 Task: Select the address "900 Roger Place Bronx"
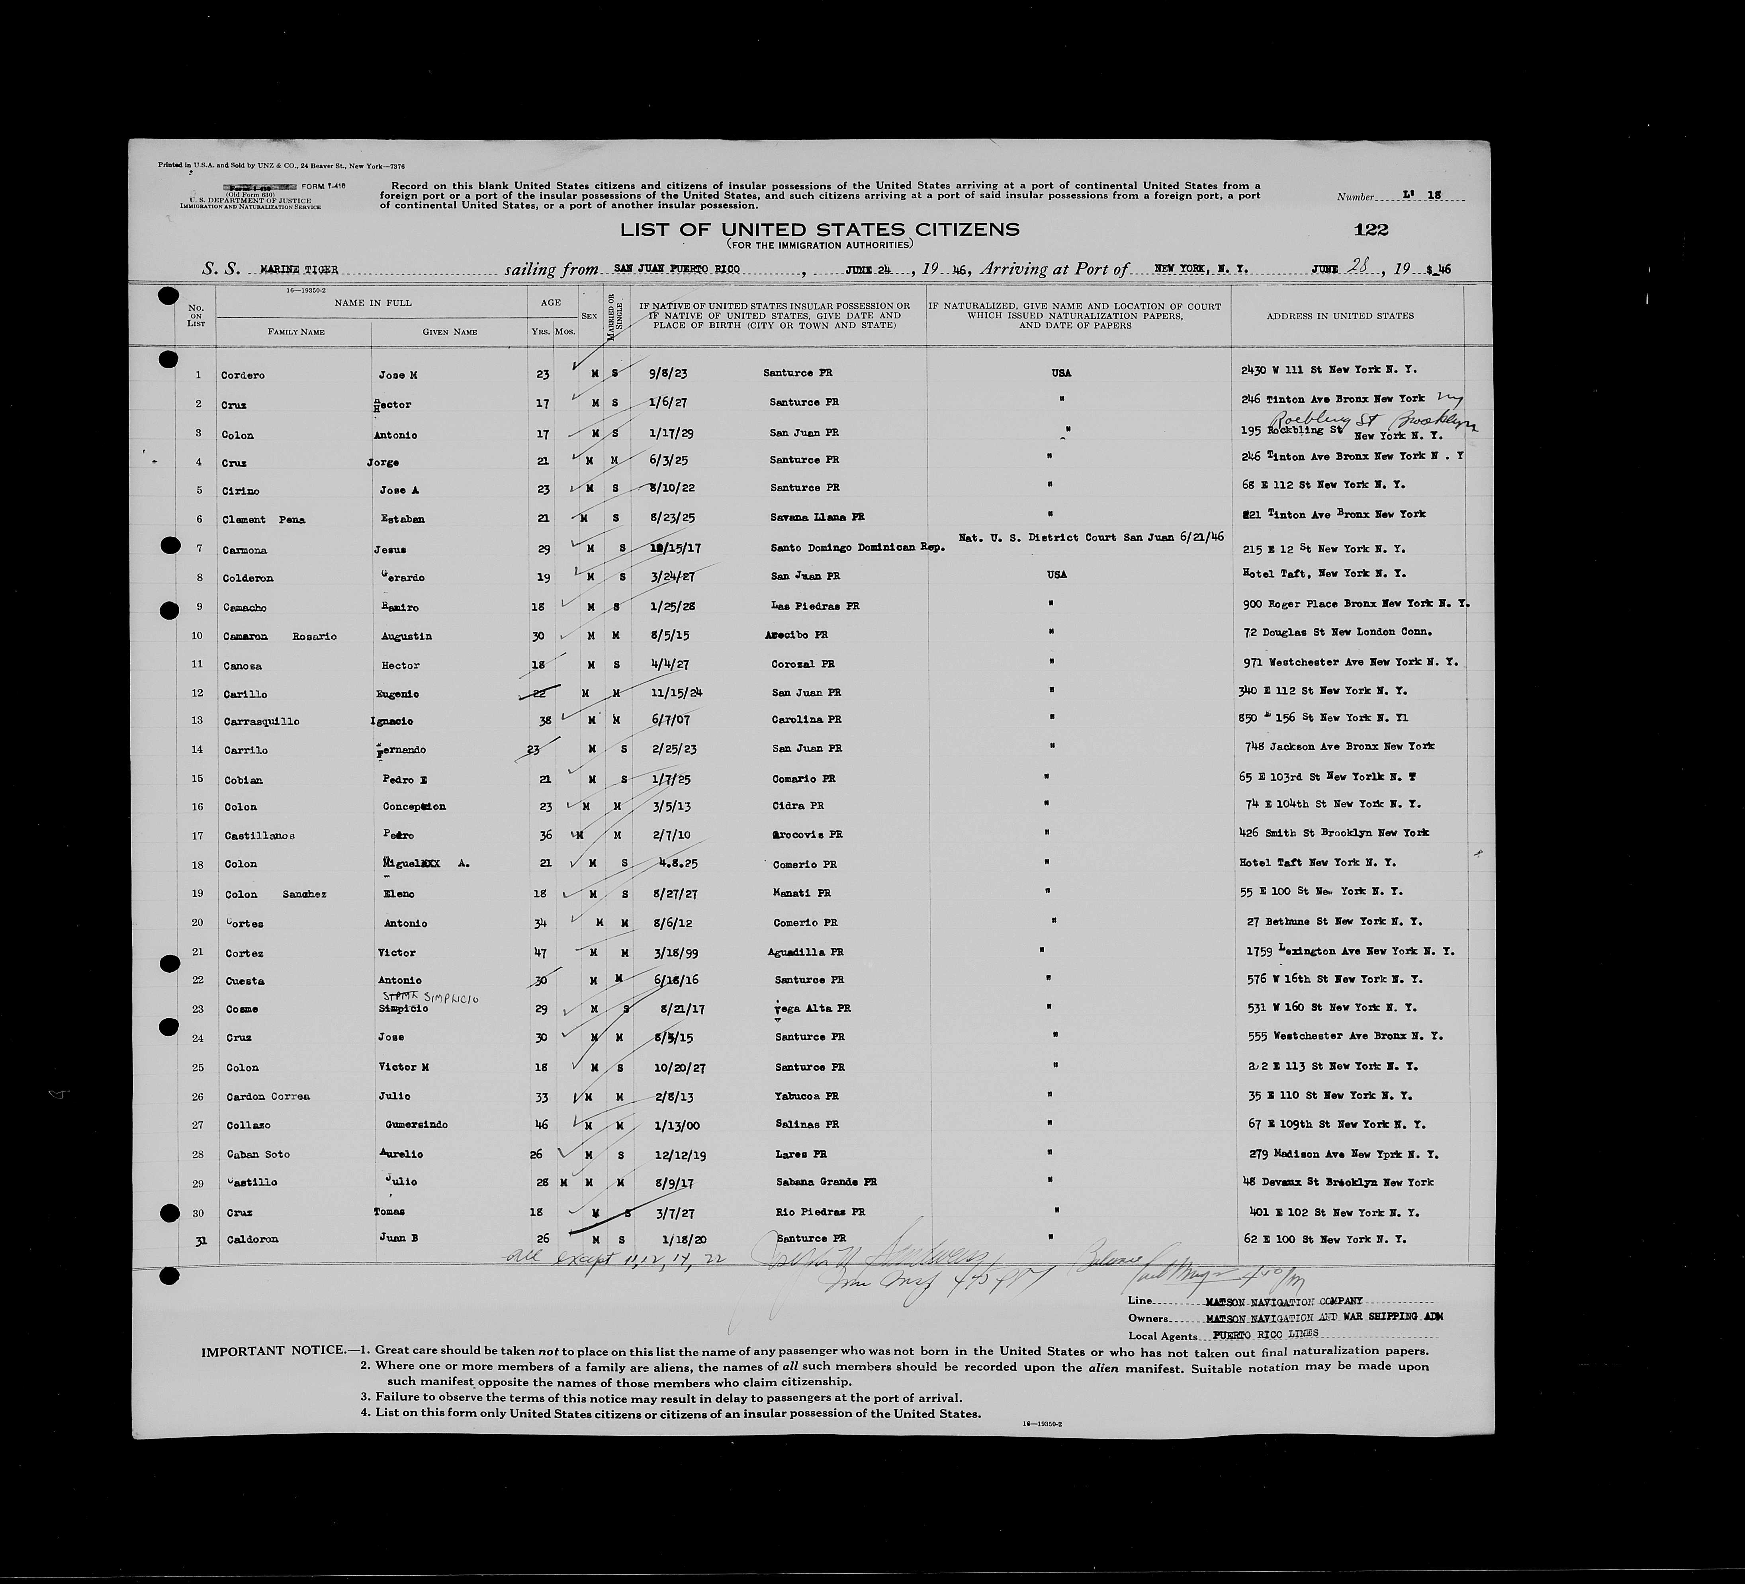pos(1310,603)
